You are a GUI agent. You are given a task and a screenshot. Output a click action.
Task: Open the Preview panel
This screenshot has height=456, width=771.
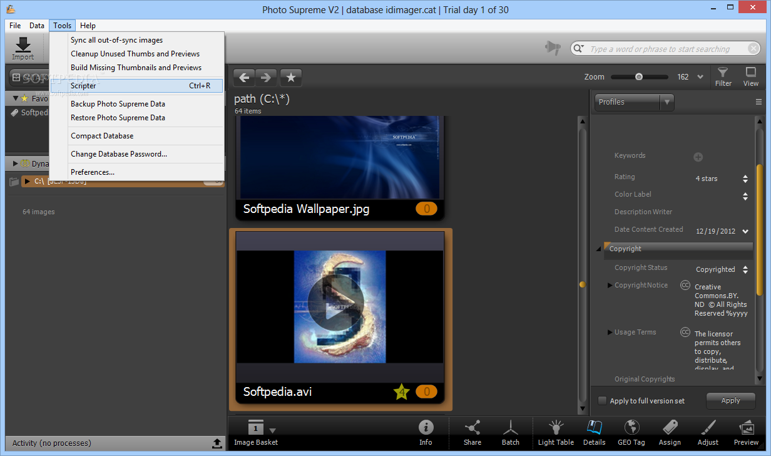click(747, 433)
